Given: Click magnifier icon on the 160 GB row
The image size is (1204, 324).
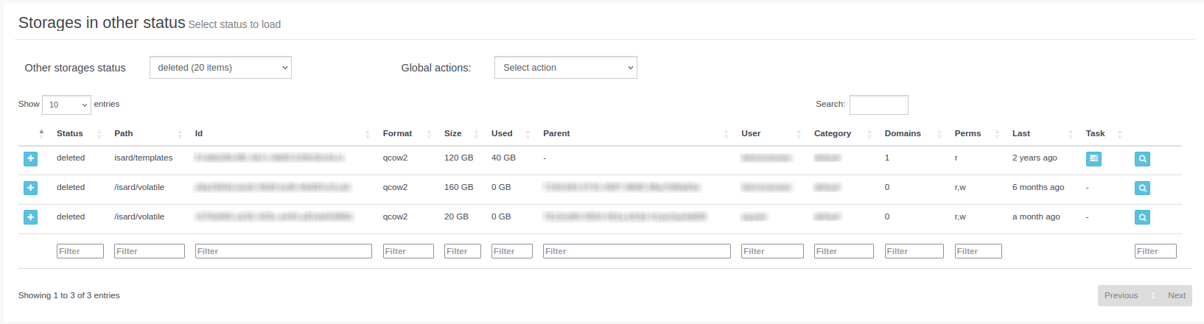Looking at the screenshot, I should [x=1142, y=188].
